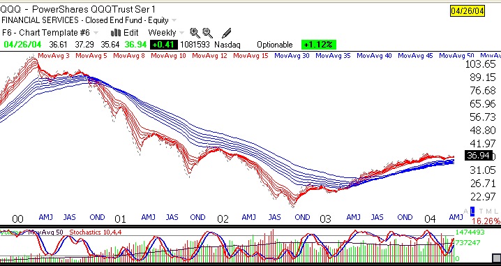Click the blue MovAvg 45 indicator label
501x266 pixels.
pos(415,56)
